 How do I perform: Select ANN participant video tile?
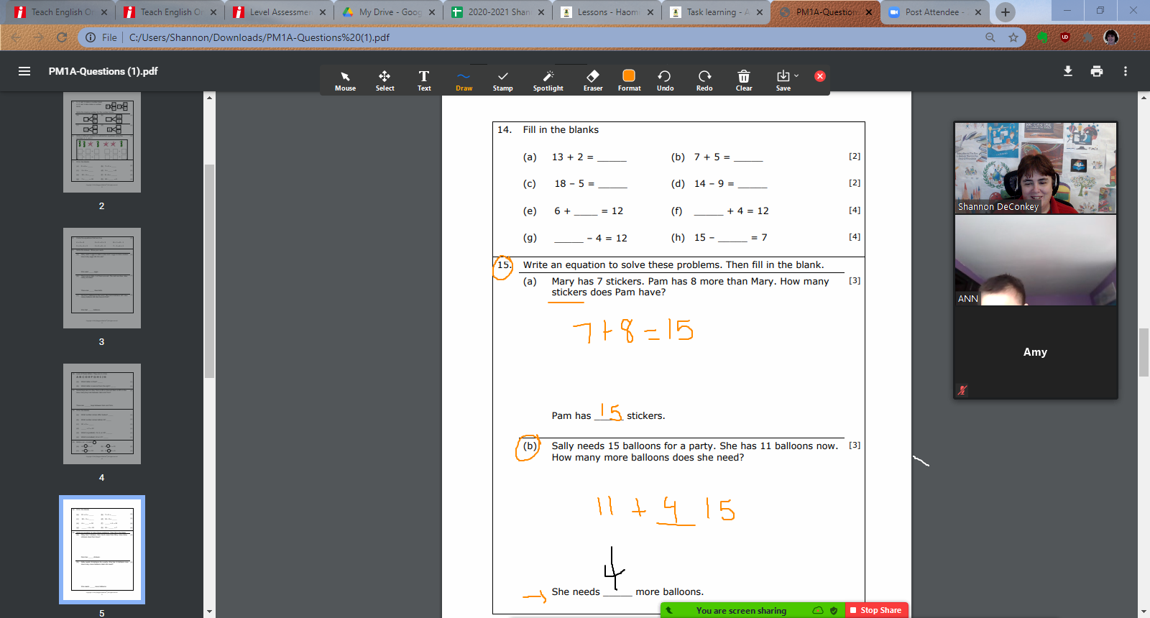(x=1035, y=260)
